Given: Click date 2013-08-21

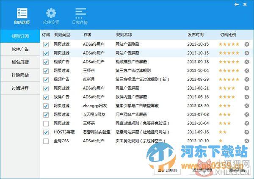Looking at the screenshot, I should (x=198, y=88).
